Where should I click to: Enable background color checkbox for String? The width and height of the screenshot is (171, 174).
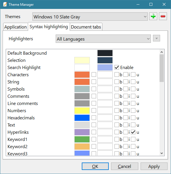pos(94,82)
